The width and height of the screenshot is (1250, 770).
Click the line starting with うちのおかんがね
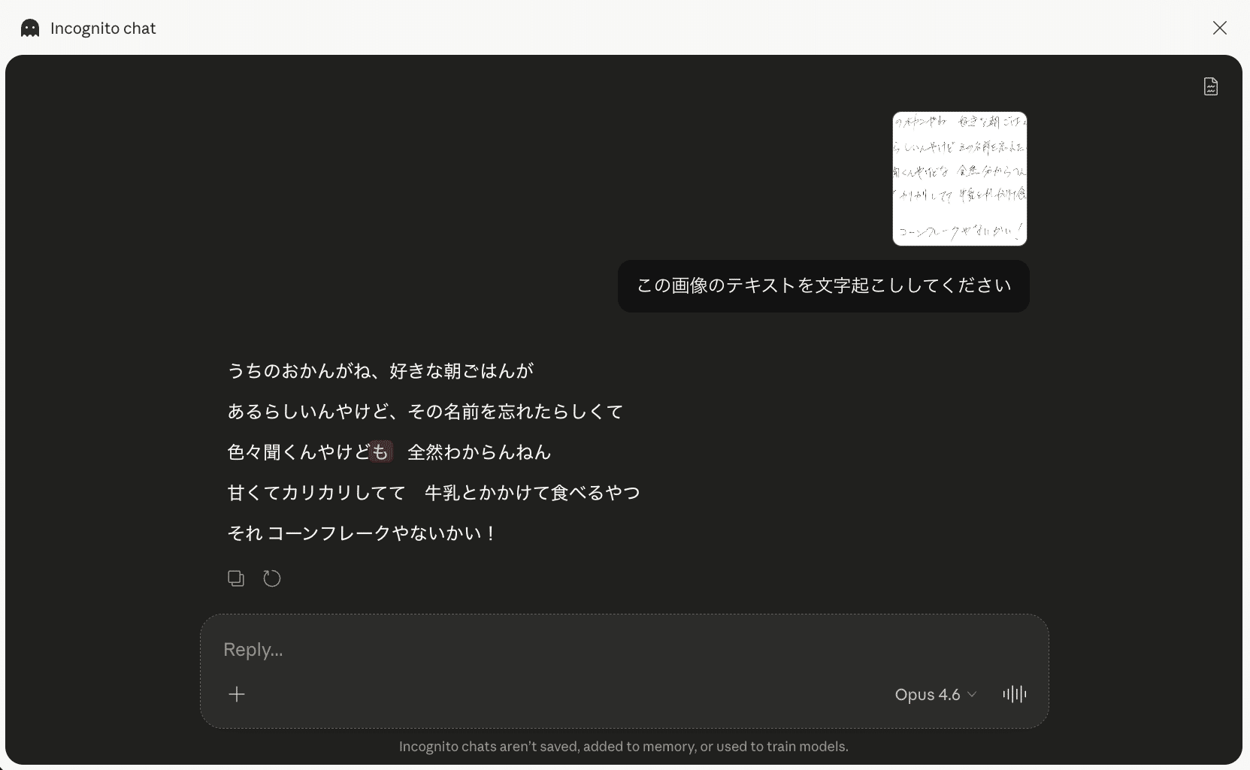(380, 371)
